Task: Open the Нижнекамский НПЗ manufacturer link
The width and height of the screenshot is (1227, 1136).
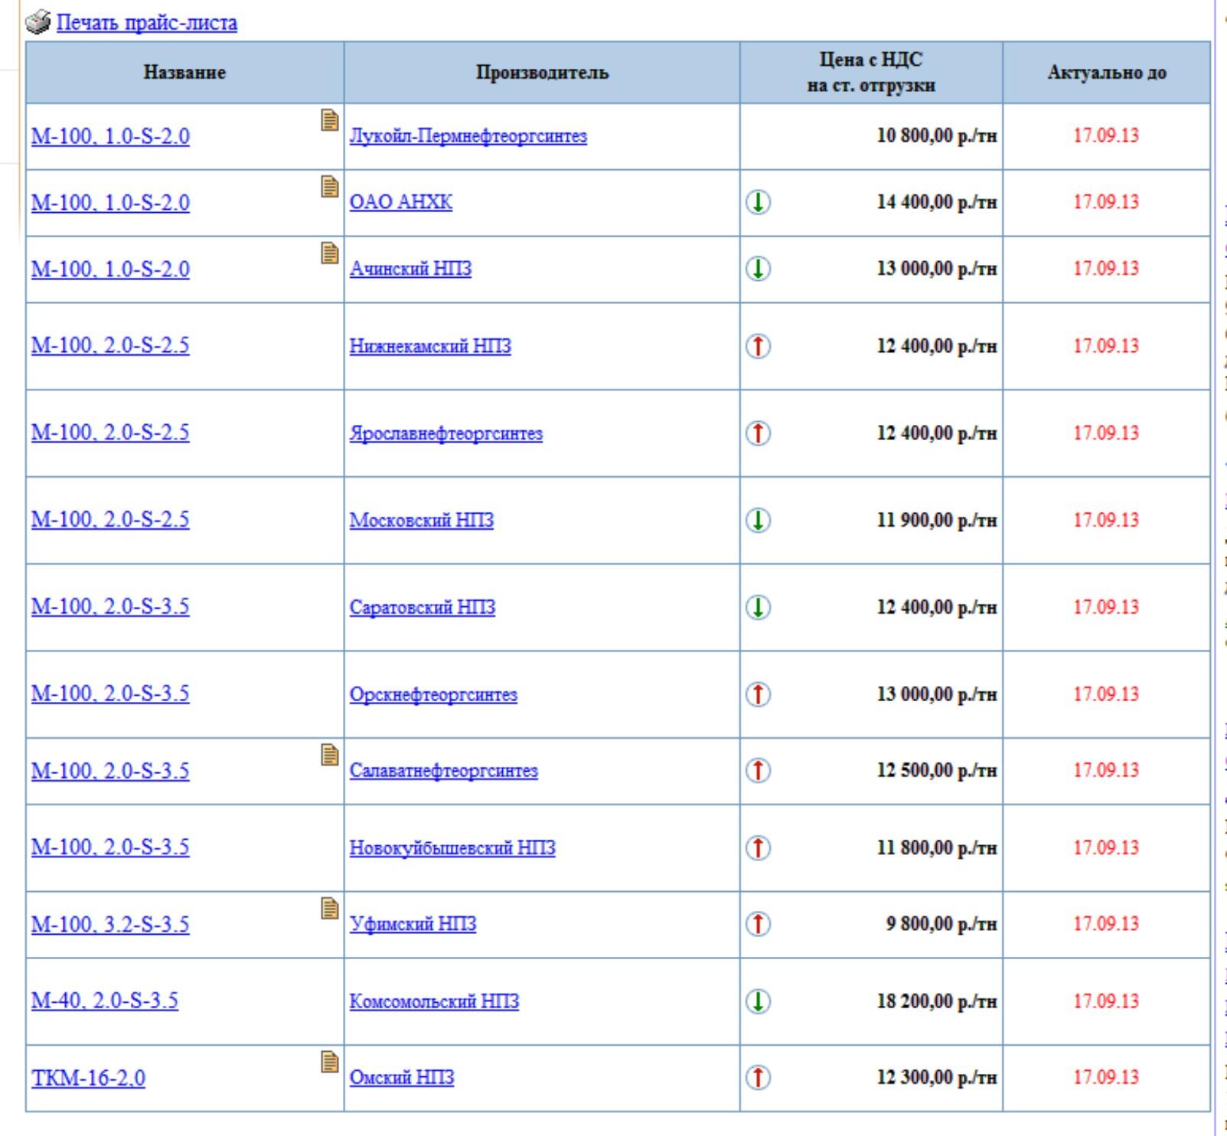Action: pos(430,347)
